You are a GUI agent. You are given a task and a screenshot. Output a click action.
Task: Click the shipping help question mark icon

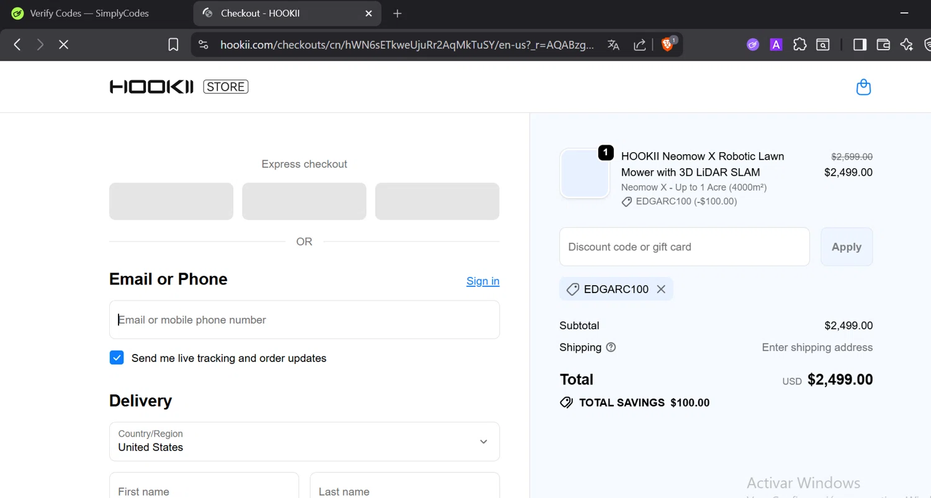(611, 347)
